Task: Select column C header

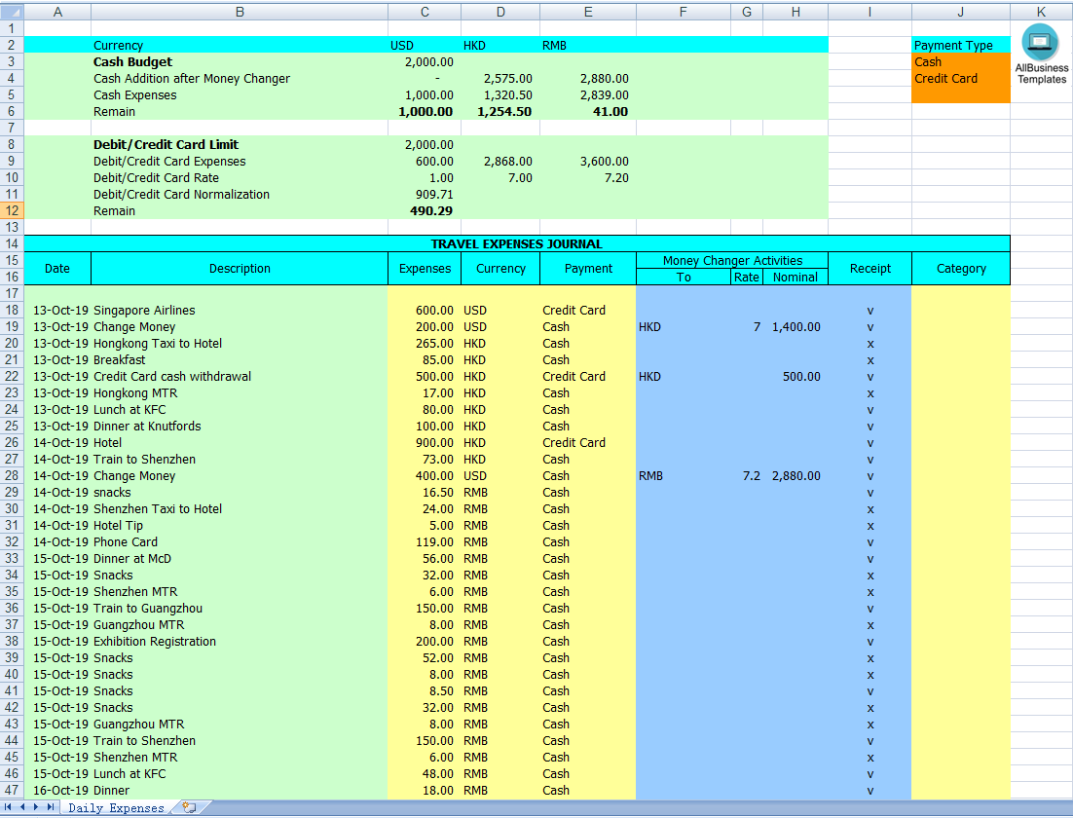Action: coord(424,12)
